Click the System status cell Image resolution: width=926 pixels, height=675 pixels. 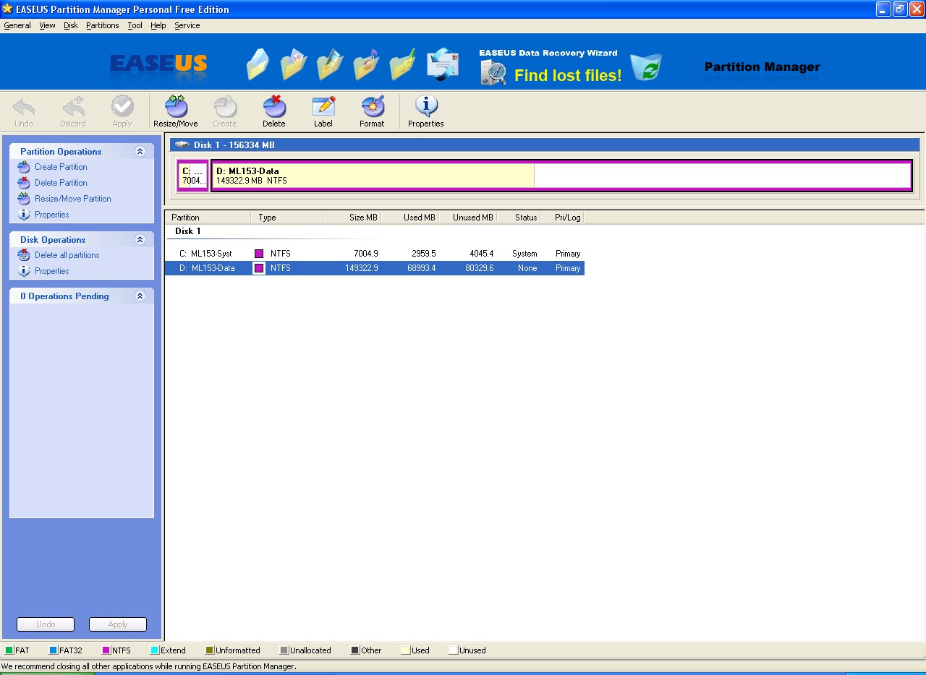(524, 254)
